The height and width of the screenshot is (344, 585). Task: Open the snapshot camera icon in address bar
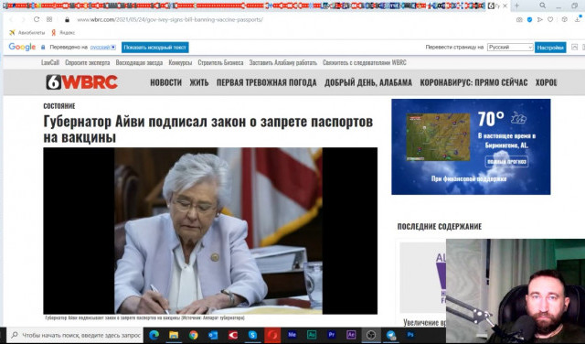(x=519, y=19)
